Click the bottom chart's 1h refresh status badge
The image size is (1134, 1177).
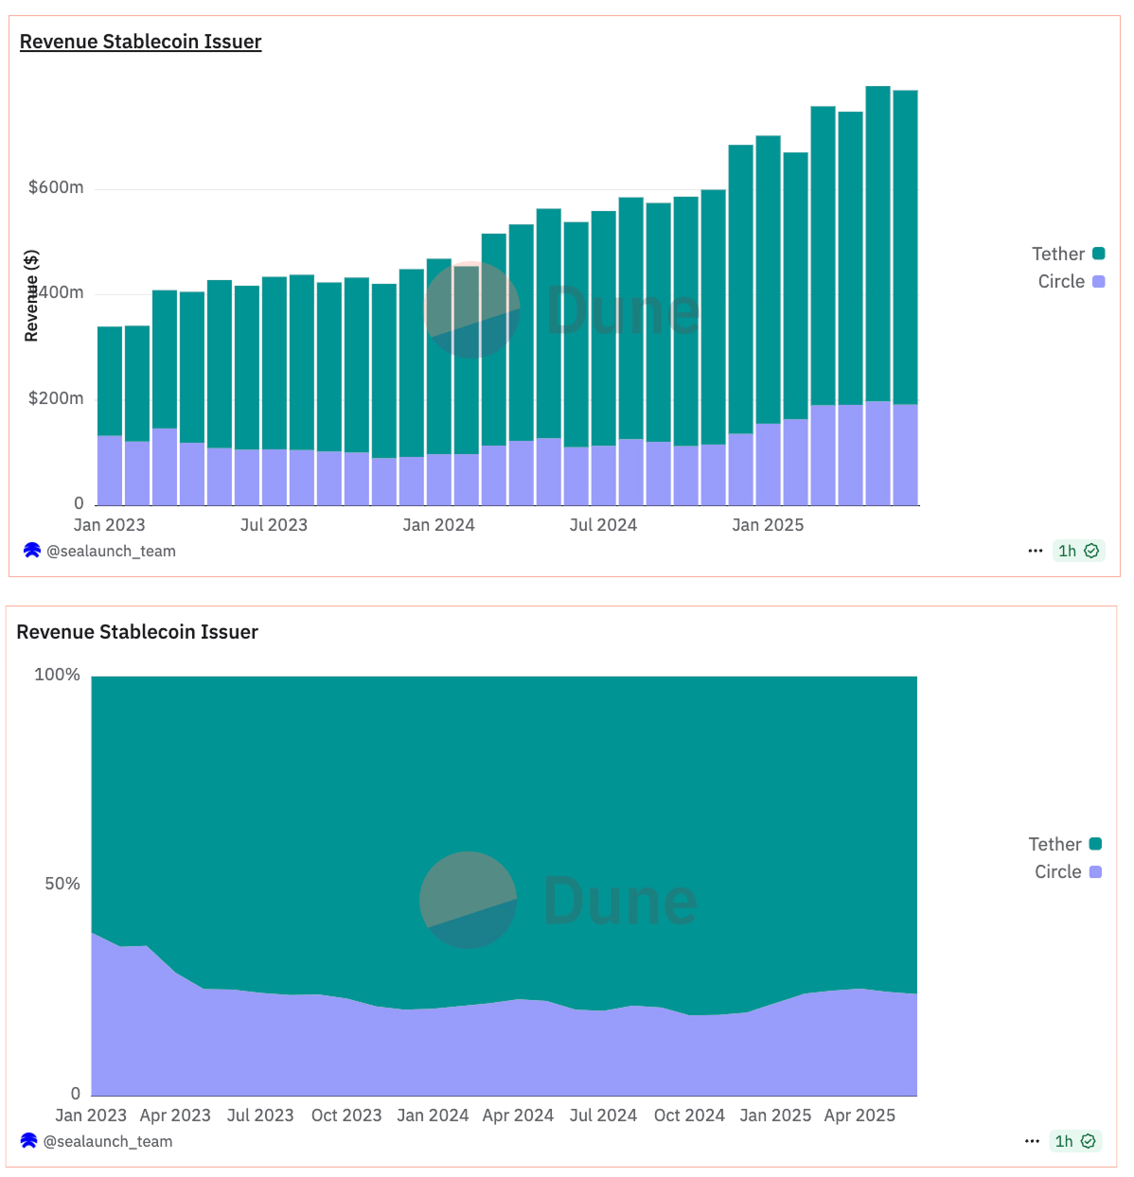(x=1075, y=1141)
